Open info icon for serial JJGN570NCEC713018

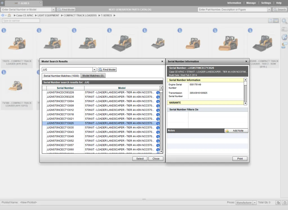click(158, 115)
